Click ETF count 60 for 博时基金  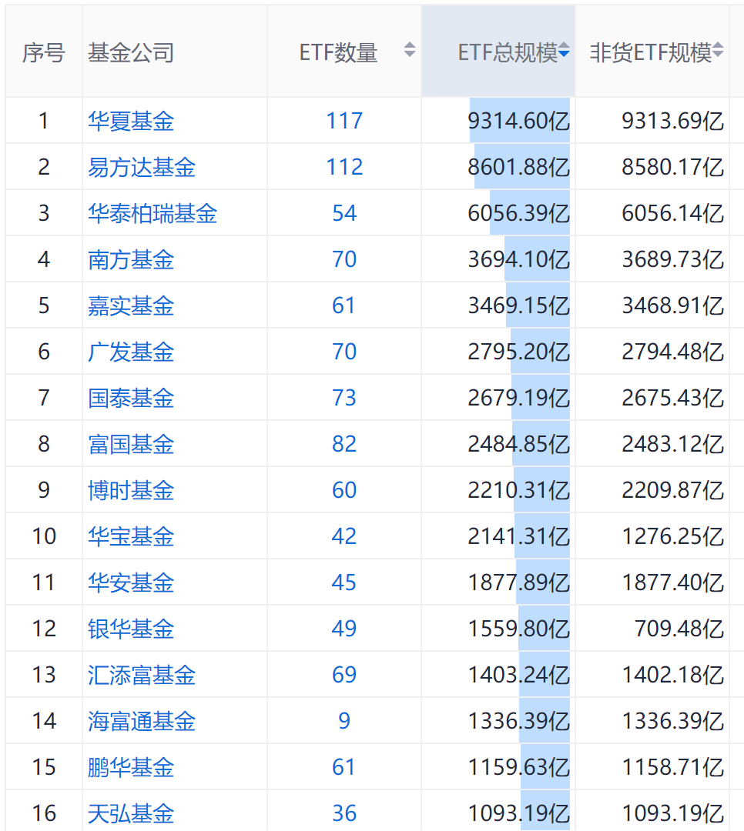[x=344, y=489]
